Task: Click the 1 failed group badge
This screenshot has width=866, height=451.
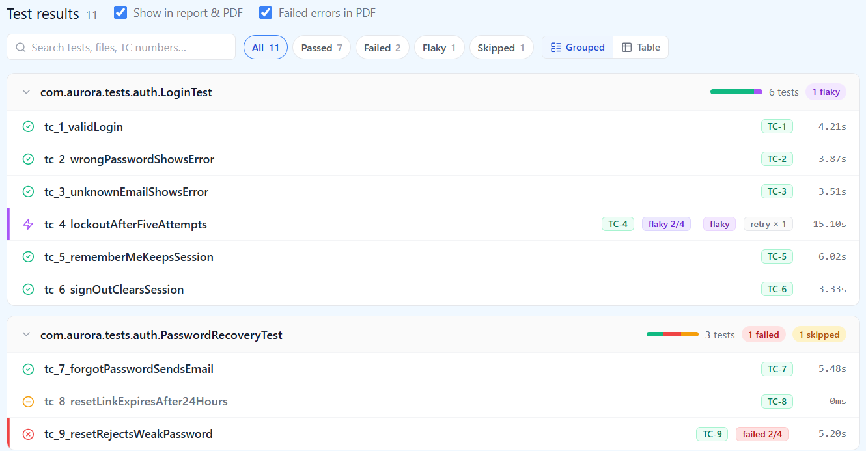Action: point(764,335)
